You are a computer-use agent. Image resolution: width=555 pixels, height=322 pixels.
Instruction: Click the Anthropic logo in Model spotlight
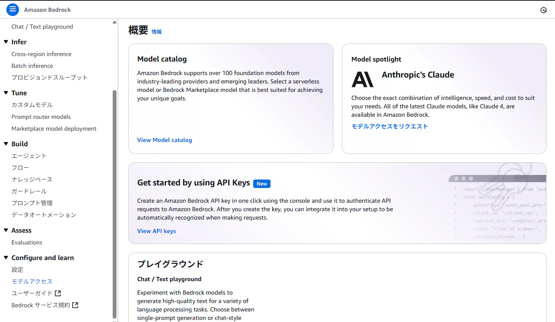pyautogui.click(x=363, y=79)
